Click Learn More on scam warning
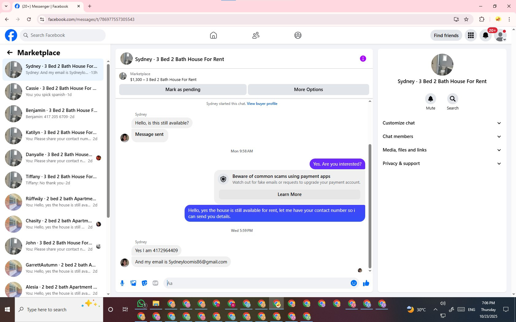 tap(289, 194)
